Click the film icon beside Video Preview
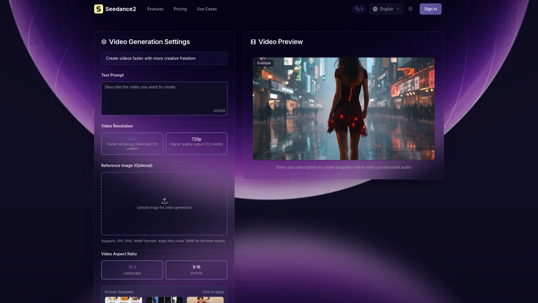This screenshot has width=538, height=303. [253, 42]
